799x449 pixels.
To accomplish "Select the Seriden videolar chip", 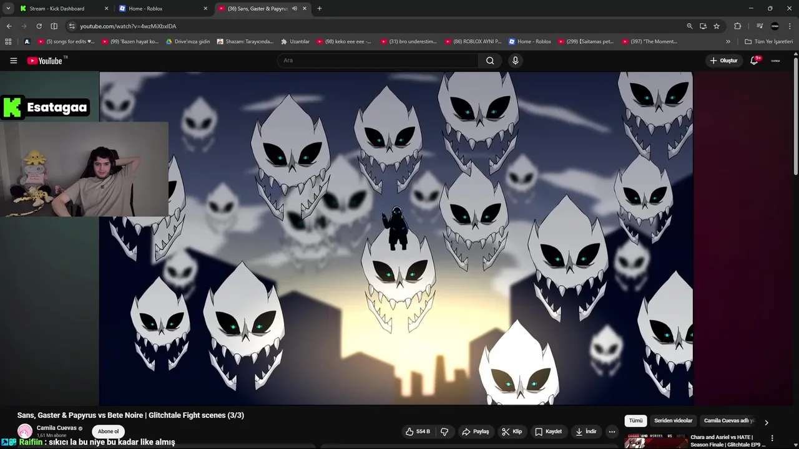I will (673, 421).
